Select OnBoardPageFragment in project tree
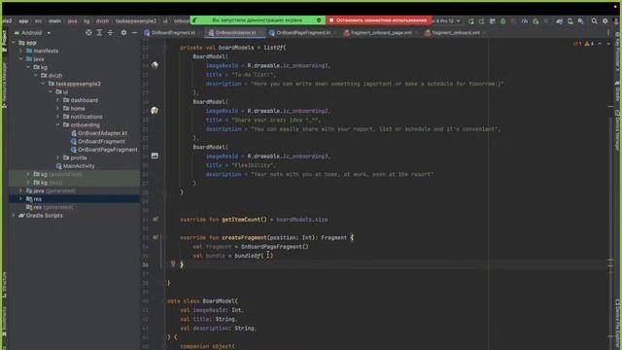This screenshot has height=350, width=622. coord(104,150)
